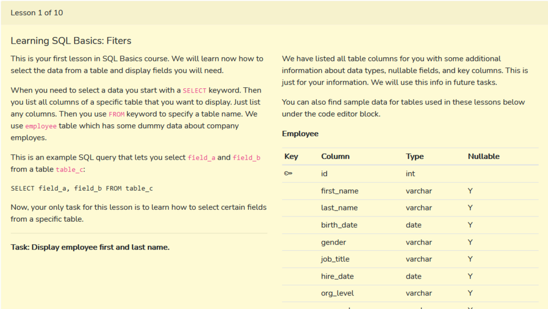Viewport: 548px width, 309px height.
Task: Click the task description in bold
Action: pos(90,247)
